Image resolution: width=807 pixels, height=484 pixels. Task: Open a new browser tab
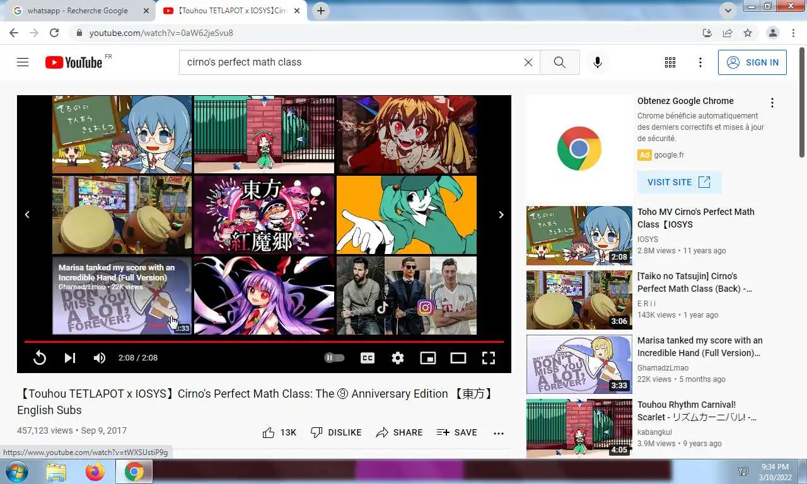point(321,11)
